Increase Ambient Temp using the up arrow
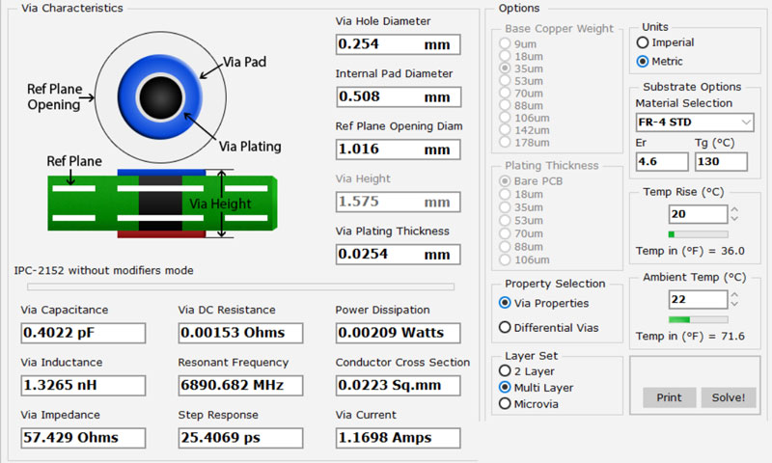 735,294
